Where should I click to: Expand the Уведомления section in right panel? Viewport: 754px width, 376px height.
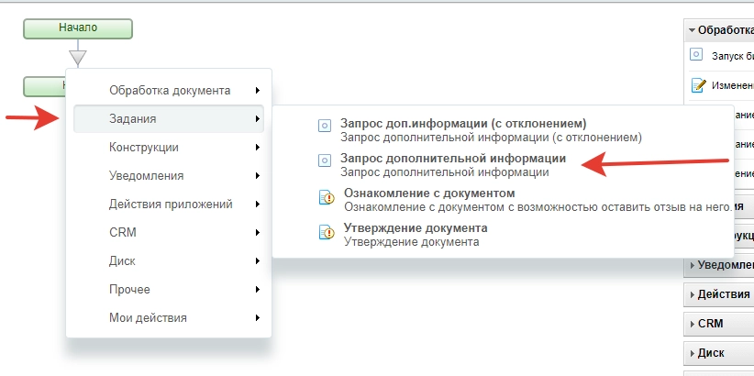[x=719, y=265]
